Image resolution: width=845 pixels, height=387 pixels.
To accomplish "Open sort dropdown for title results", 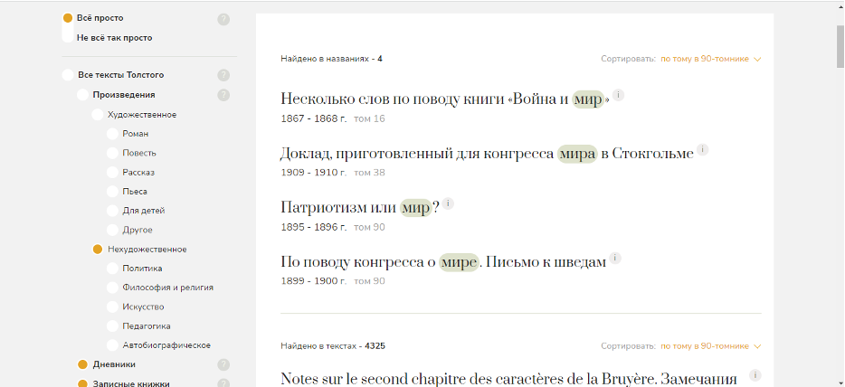I will (x=711, y=59).
